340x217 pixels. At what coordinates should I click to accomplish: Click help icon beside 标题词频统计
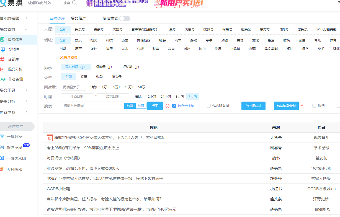pyautogui.click(x=302, y=106)
